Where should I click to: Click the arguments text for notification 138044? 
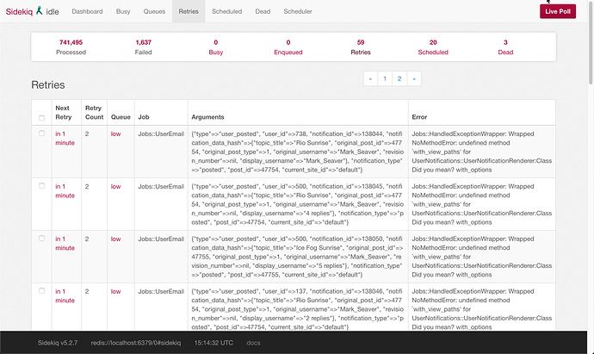[297, 152]
